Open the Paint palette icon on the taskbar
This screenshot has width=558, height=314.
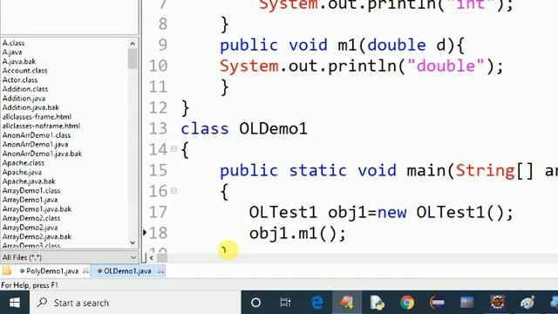tap(527, 303)
